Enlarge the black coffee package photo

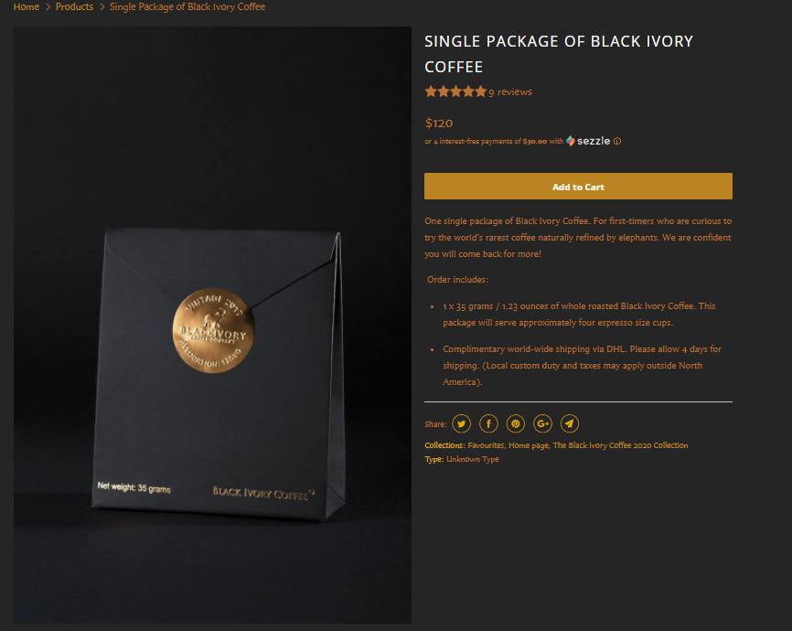coord(212,325)
